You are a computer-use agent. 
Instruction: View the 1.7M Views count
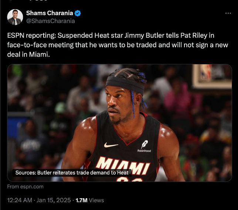pos(90,200)
